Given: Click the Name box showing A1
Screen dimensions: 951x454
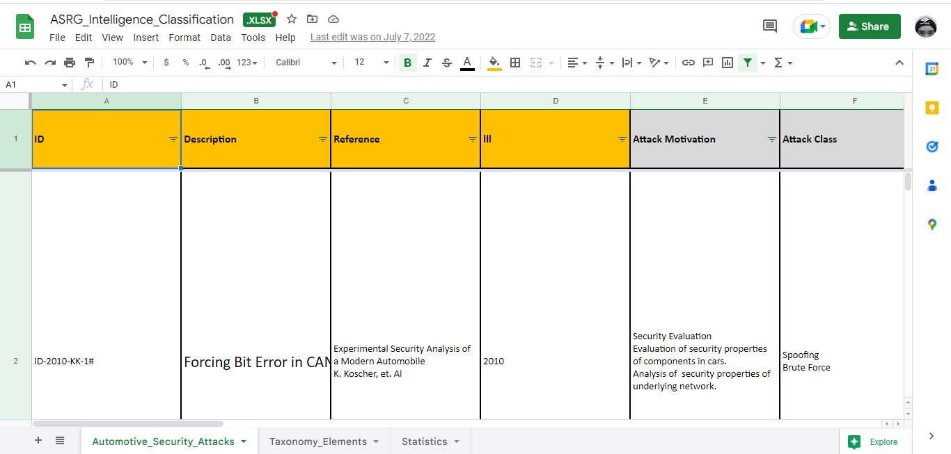Looking at the screenshot, I should pos(36,84).
